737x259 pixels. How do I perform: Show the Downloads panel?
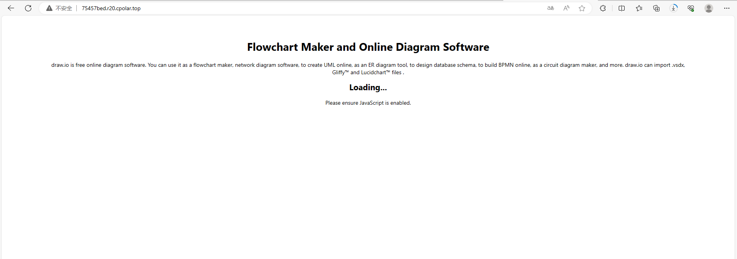pyautogui.click(x=674, y=8)
